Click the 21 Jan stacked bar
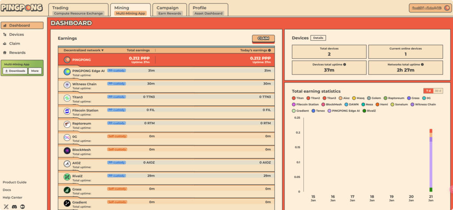This screenshot has width=453, height=210. pos(431,161)
